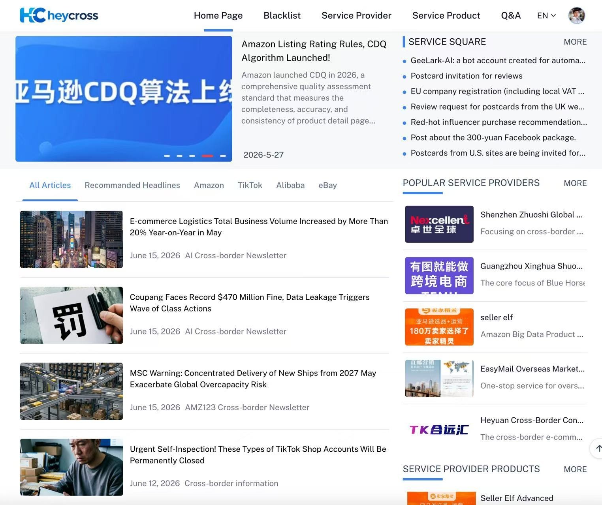The height and width of the screenshot is (505, 602).
Task: Open UK postcards review request link
Action: click(x=497, y=107)
